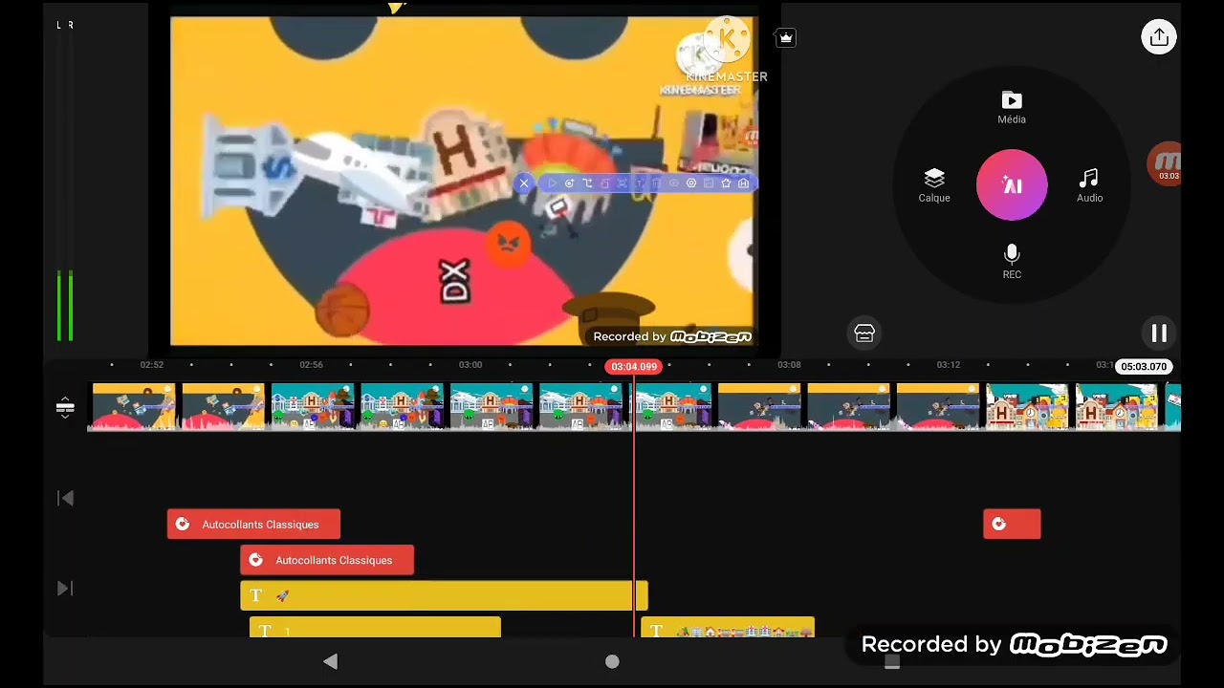
Task: Open the asset store icon
Action: point(864,333)
